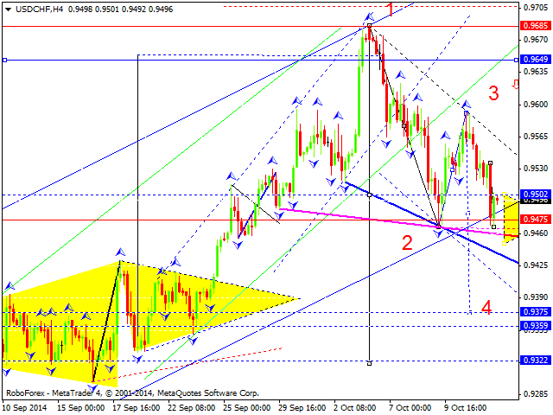Click the red wave label 2
The width and height of the screenshot is (553, 415).
(406, 242)
